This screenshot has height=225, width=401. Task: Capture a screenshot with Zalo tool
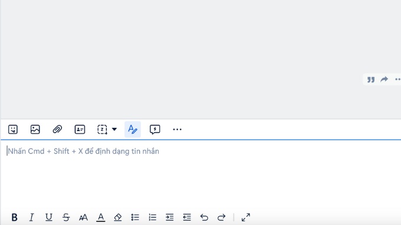pyautogui.click(x=102, y=129)
